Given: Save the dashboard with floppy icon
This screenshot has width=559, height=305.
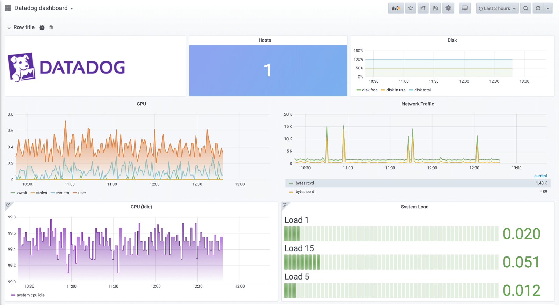Looking at the screenshot, I should click(x=435, y=8).
